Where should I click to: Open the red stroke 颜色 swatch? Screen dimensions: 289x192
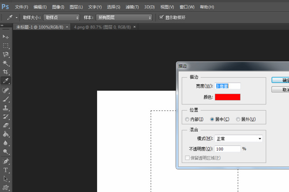pyautogui.click(x=228, y=97)
